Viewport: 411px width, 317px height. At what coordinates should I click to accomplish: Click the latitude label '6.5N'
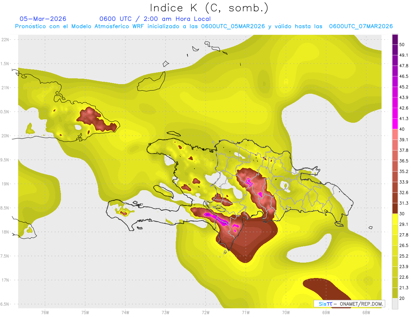[x=5, y=304]
